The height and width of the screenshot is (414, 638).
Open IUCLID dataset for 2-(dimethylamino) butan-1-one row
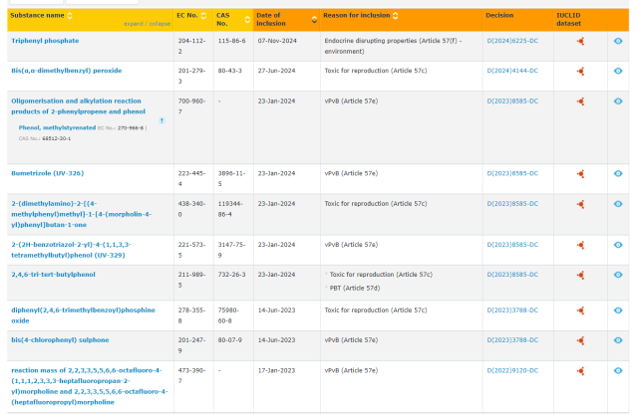click(x=580, y=204)
